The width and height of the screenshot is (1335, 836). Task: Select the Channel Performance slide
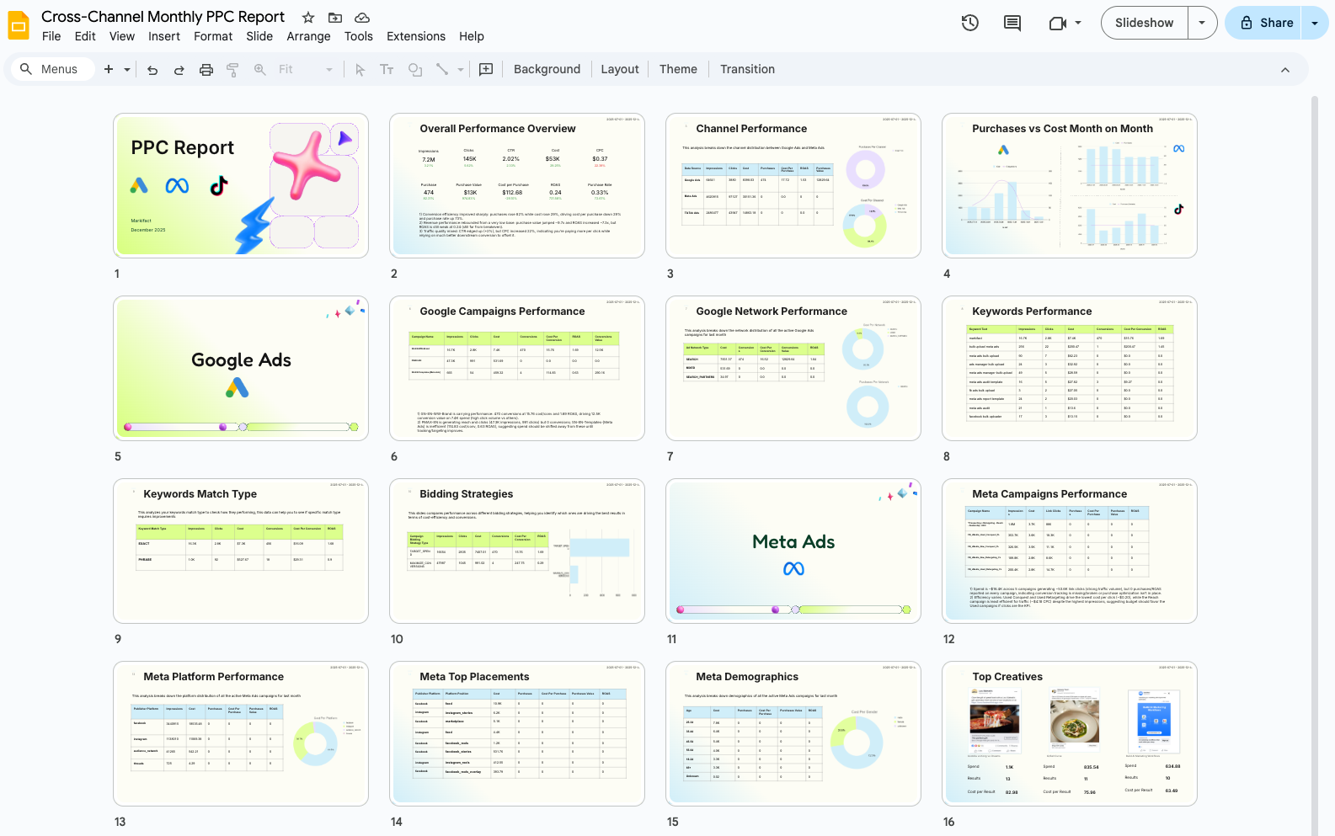(x=793, y=185)
